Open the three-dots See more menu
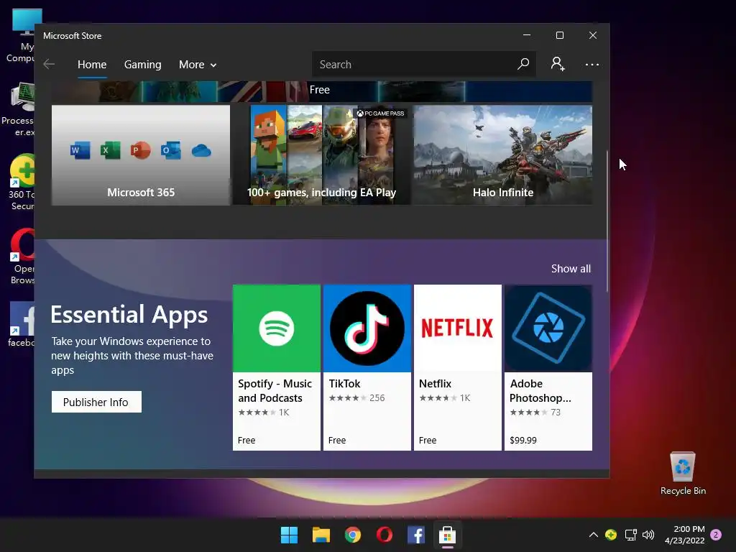Screen dimensions: 736x552 pyautogui.click(x=592, y=64)
